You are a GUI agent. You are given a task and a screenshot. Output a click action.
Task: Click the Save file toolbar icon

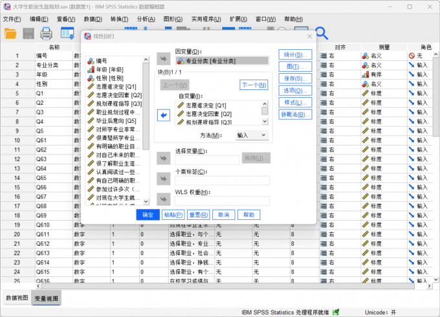pos(28,33)
